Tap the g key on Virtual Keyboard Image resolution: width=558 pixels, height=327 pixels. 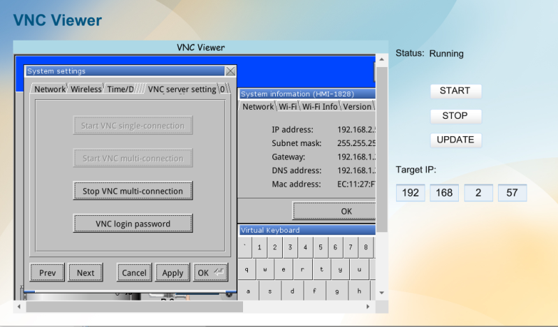337,291
